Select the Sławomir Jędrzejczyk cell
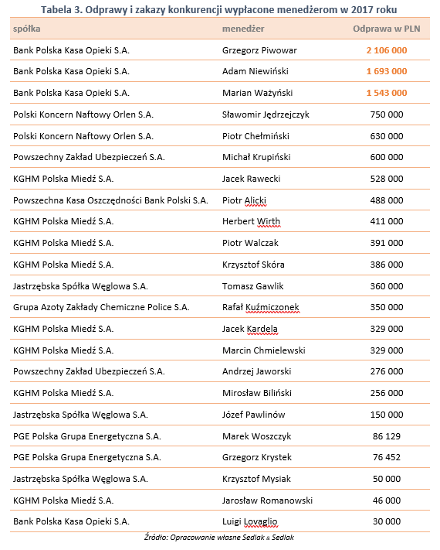Viewport: 440px width, 550px height. click(266, 114)
